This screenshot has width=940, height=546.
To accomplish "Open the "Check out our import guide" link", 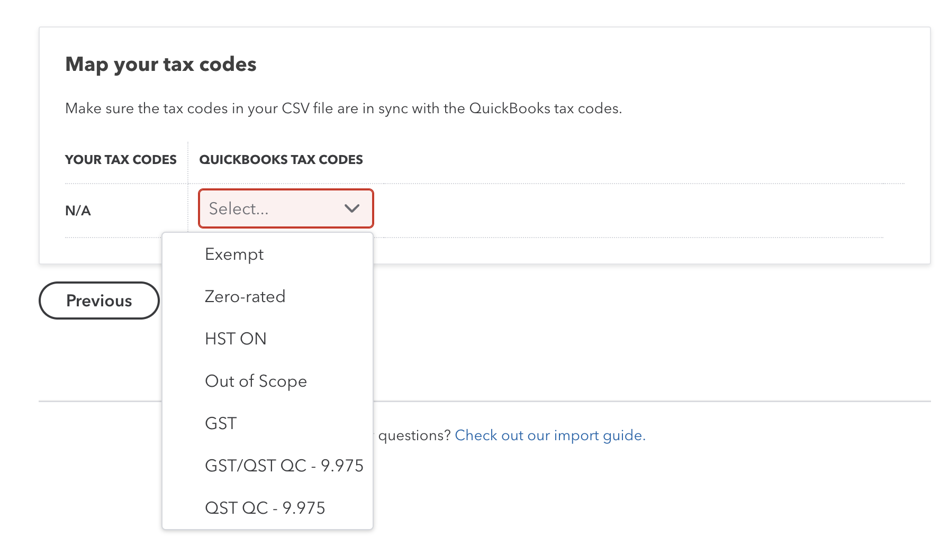I will click(x=549, y=435).
